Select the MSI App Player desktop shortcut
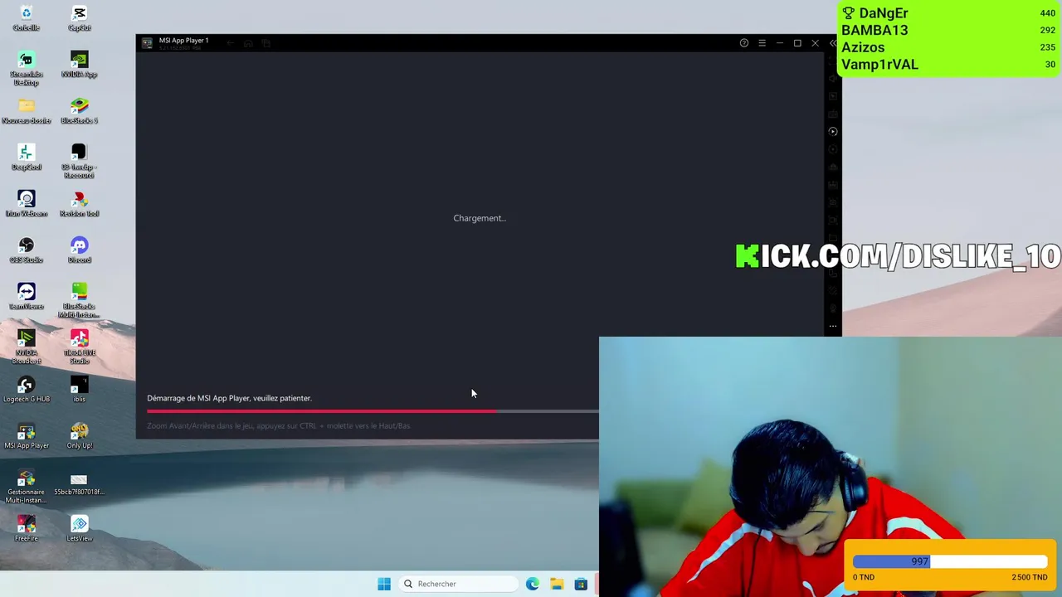 (x=26, y=436)
